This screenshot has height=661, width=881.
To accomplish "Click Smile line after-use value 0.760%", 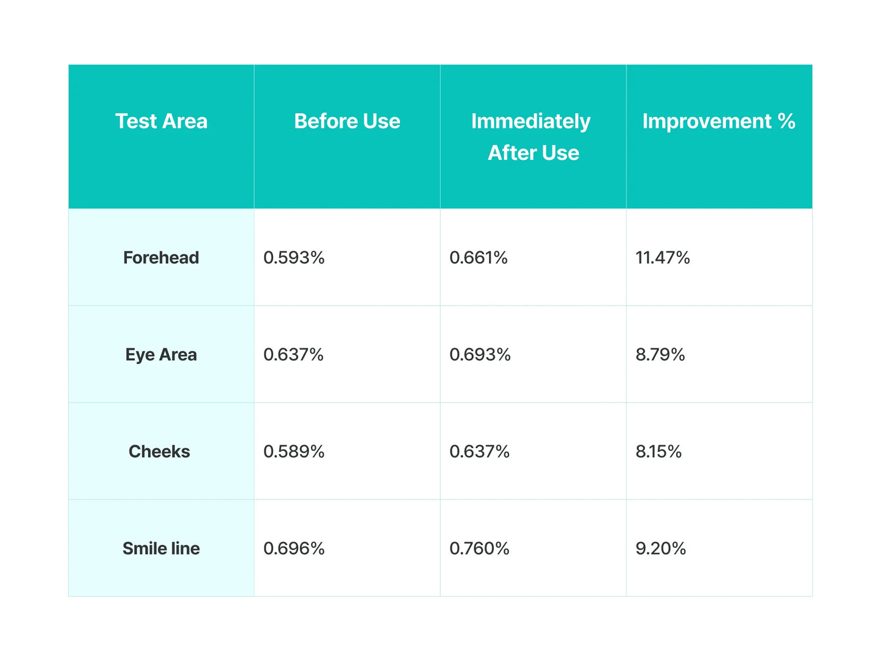I will (479, 549).
